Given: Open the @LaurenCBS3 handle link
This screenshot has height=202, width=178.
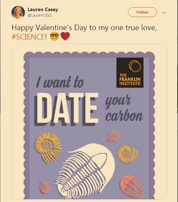Looking at the screenshot, I should tap(40, 15).
